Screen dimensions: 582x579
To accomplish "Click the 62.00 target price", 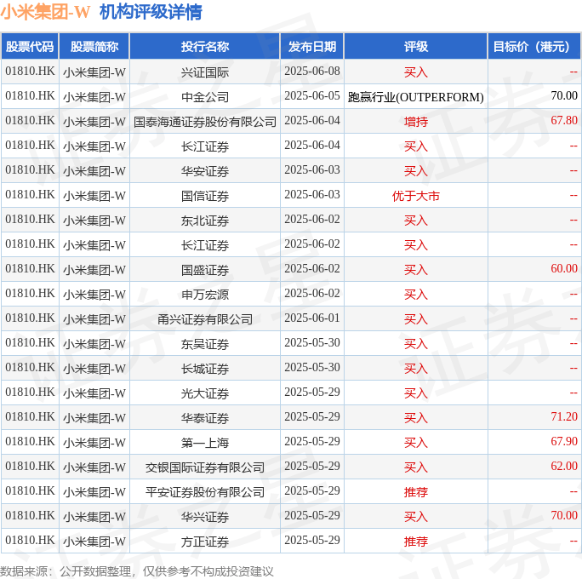I will pos(564,466).
